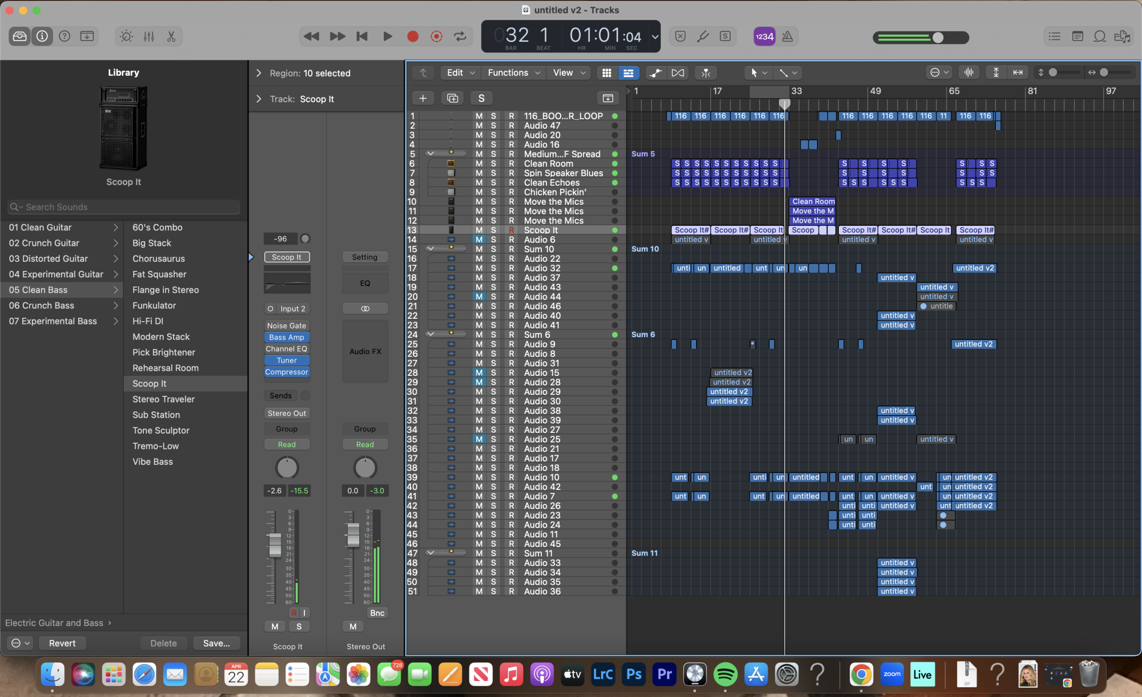Adjust the Scoop It pan knob

pyautogui.click(x=287, y=468)
